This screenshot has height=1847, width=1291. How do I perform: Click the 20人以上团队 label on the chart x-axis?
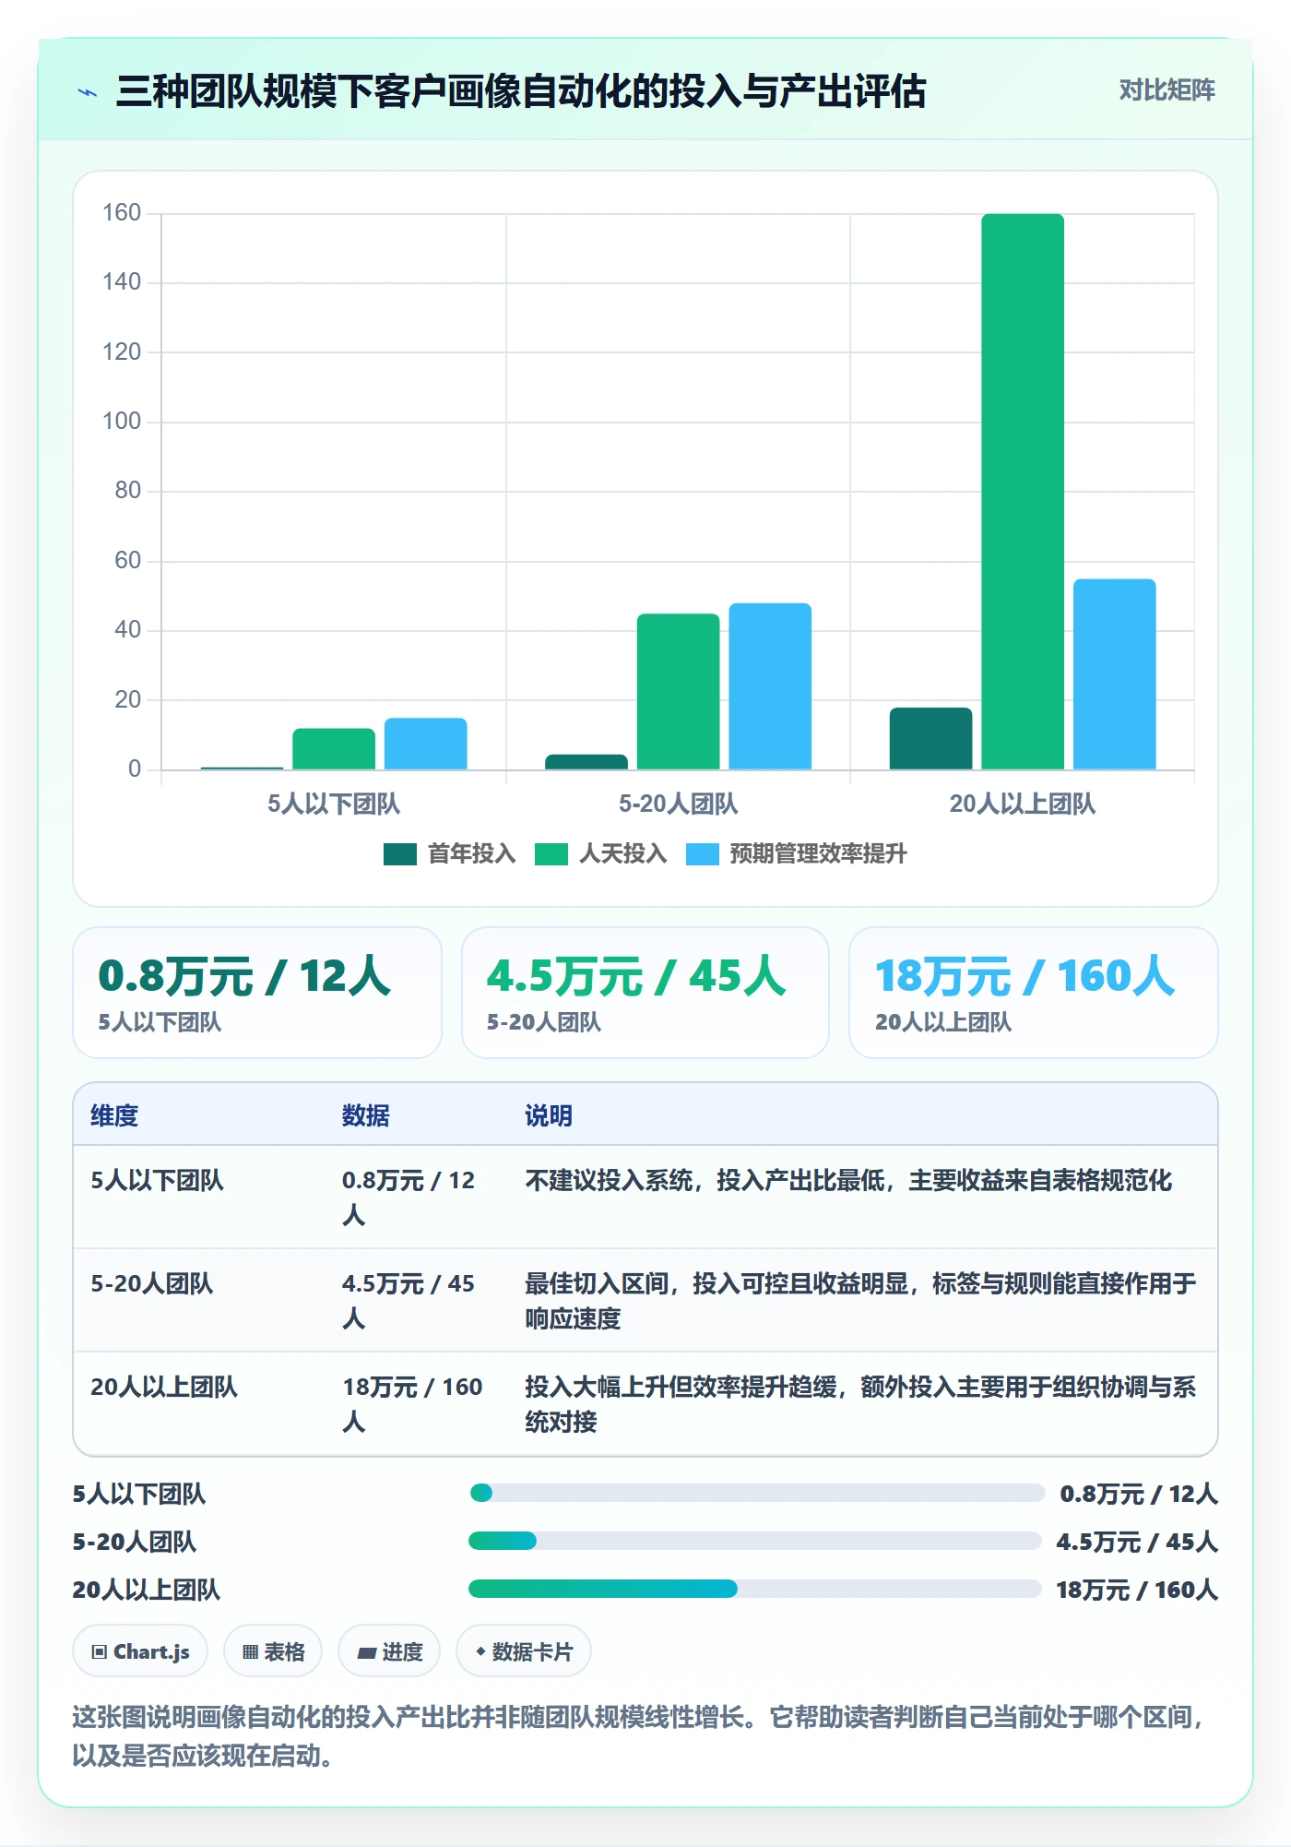point(1023,804)
